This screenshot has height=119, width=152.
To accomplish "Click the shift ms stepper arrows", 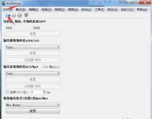I will click(44, 92).
